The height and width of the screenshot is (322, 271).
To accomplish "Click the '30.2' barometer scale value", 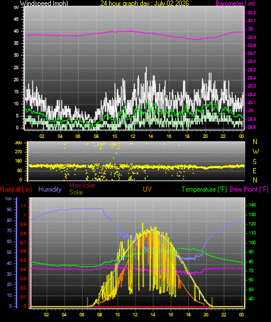I will point(252,13).
